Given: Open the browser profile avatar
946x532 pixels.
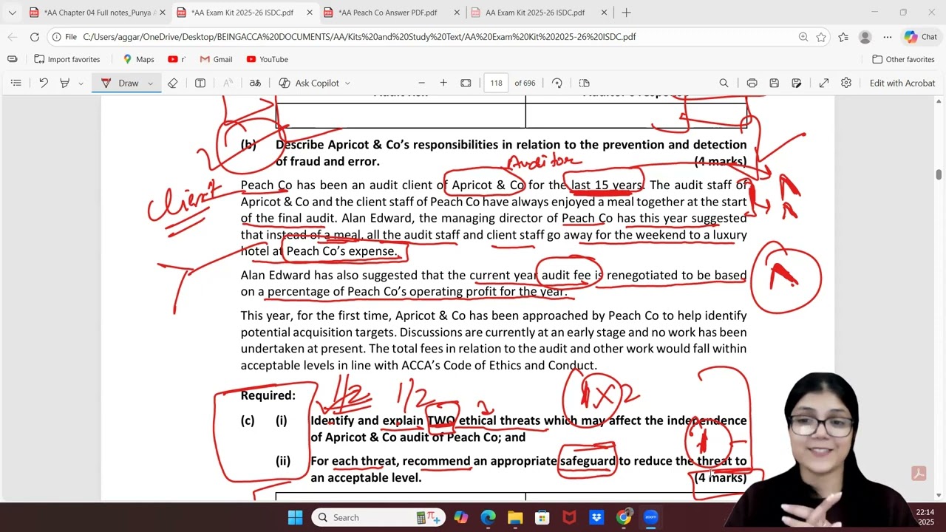Looking at the screenshot, I should coord(865,37).
